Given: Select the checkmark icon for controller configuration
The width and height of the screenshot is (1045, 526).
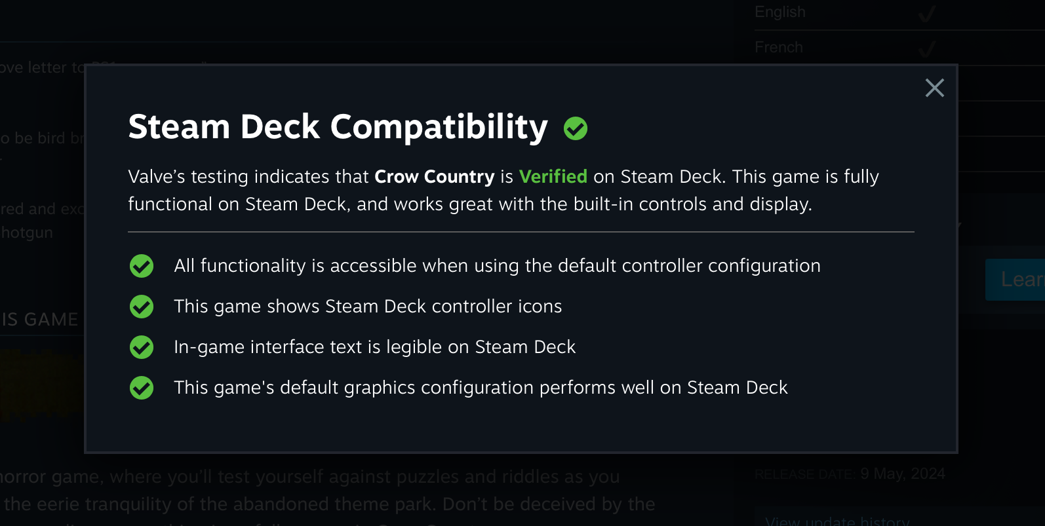Looking at the screenshot, I should click(141, 267).
